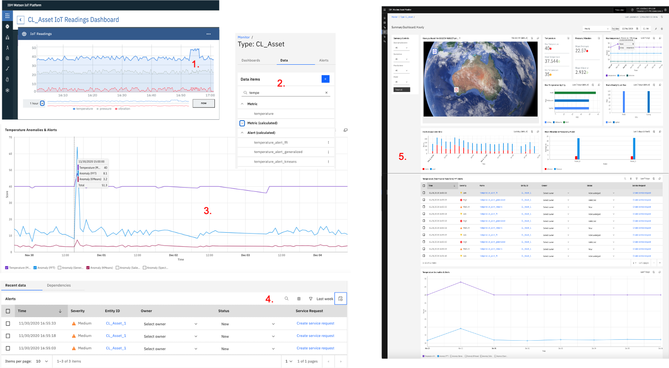Jump to now in IoT Readings
The height and width of the screenshot is (368, 669).
[x=204, y=103]
